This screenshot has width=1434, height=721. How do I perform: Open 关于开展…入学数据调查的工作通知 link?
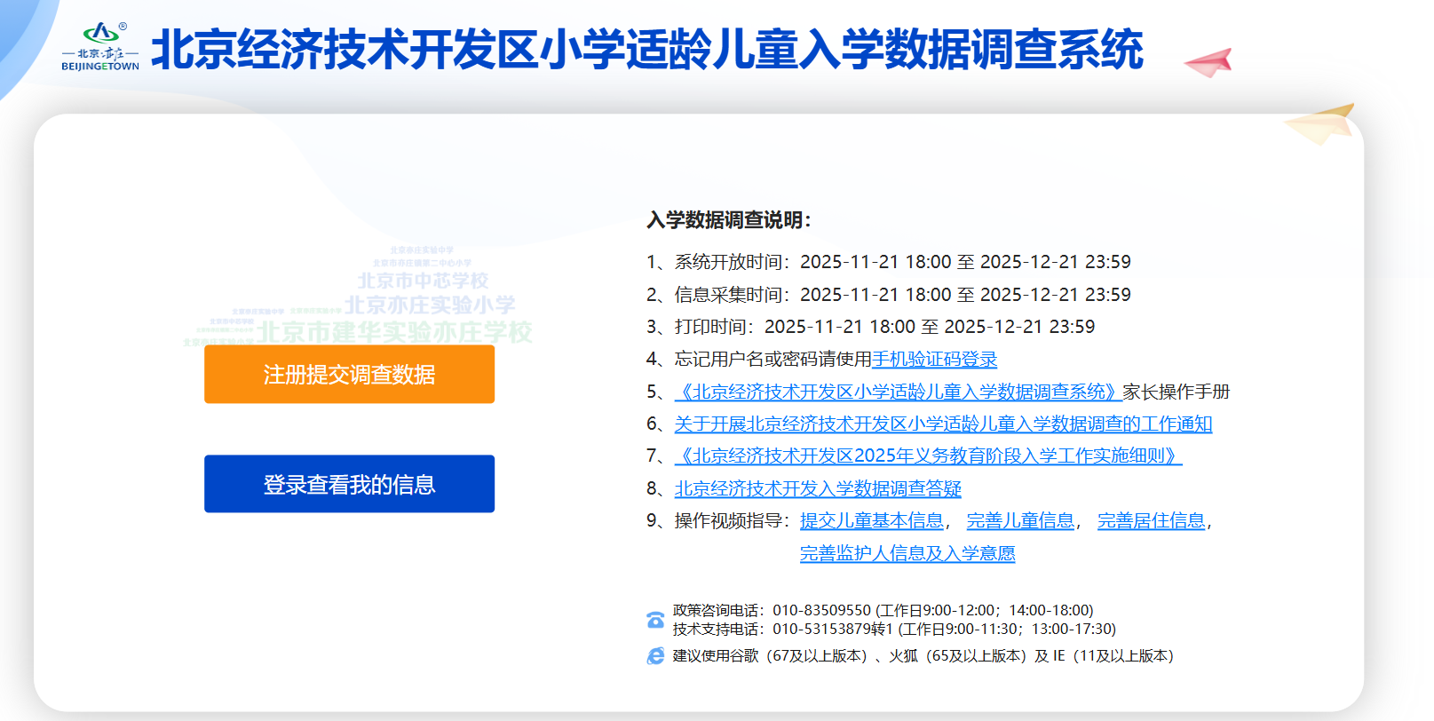[943, 424]
